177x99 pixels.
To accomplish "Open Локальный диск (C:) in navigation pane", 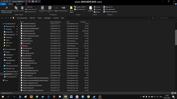I will coord(12,71).
